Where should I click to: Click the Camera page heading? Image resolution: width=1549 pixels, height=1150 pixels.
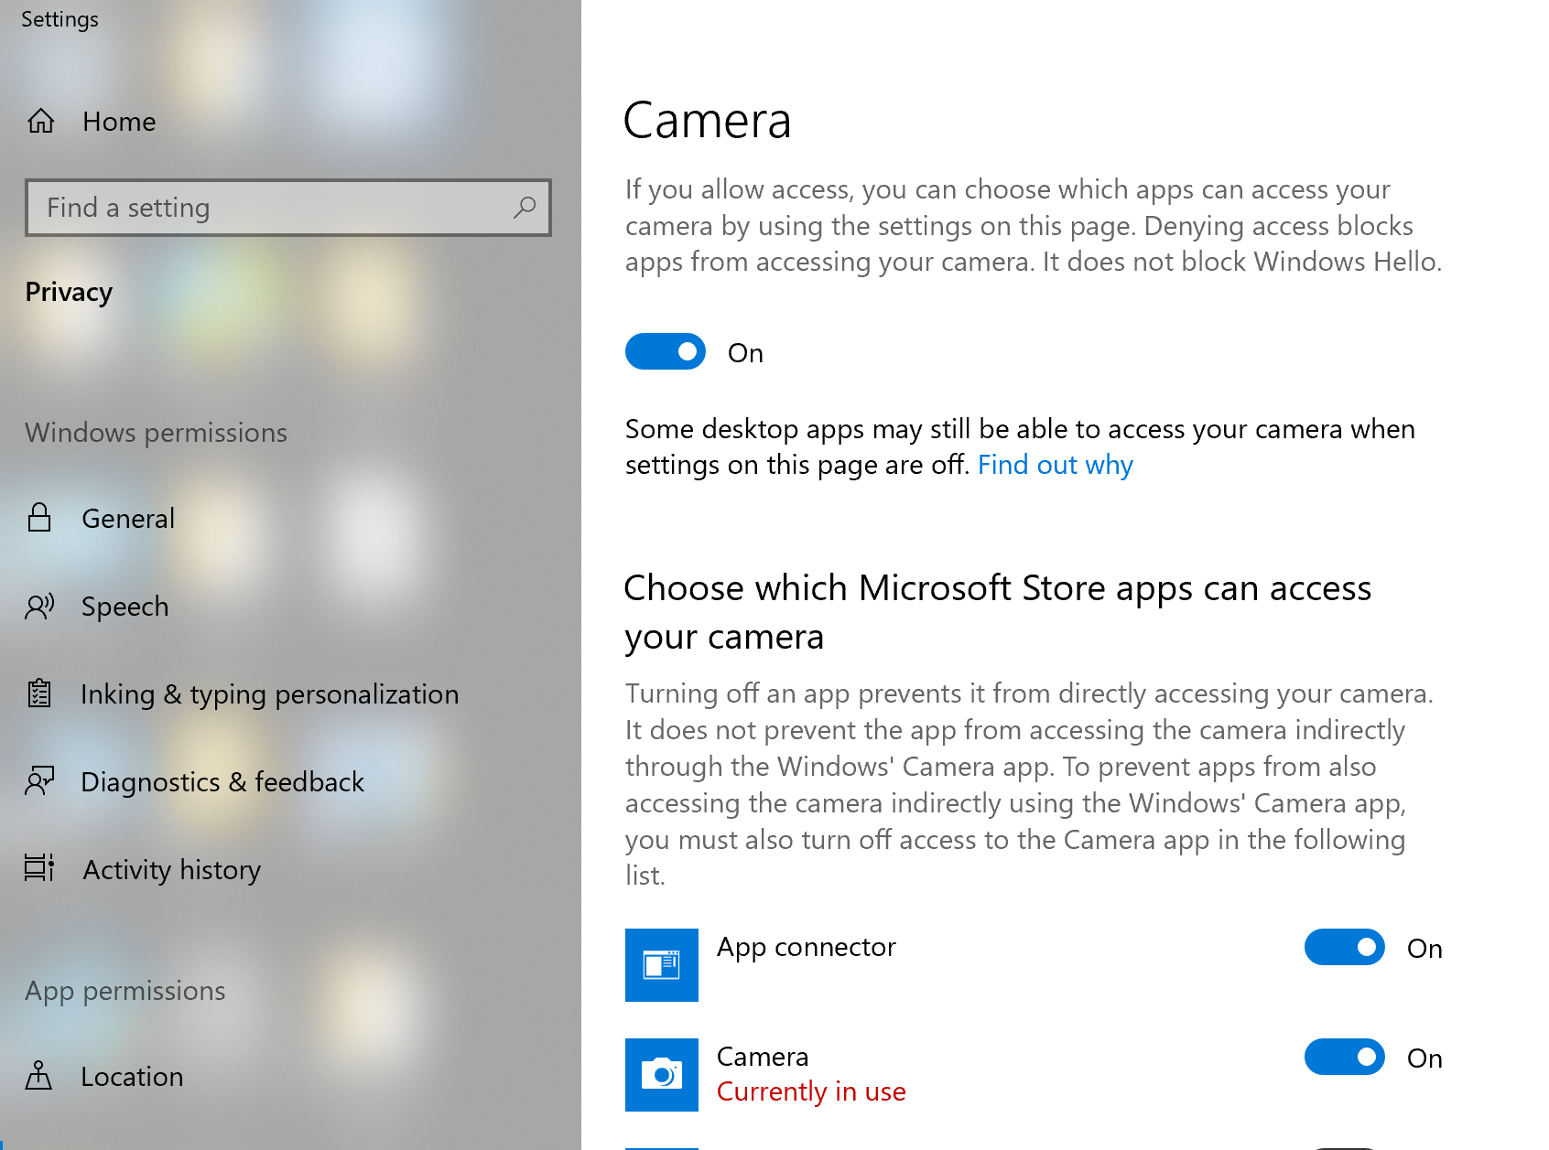click(707, 121)
